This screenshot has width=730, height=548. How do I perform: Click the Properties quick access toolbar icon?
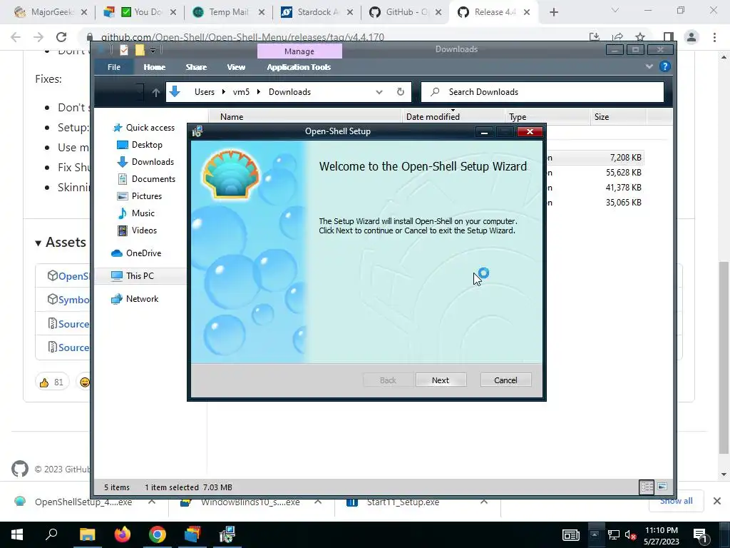[x=124, y=50]
